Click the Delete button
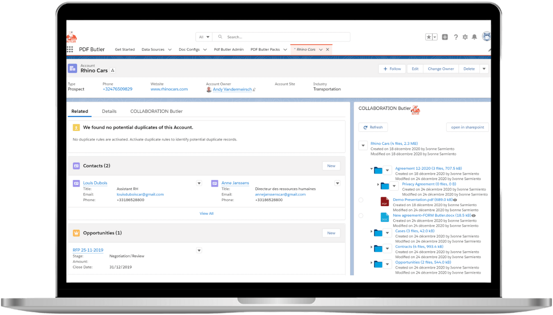The image size is (553, 315). 469,69
